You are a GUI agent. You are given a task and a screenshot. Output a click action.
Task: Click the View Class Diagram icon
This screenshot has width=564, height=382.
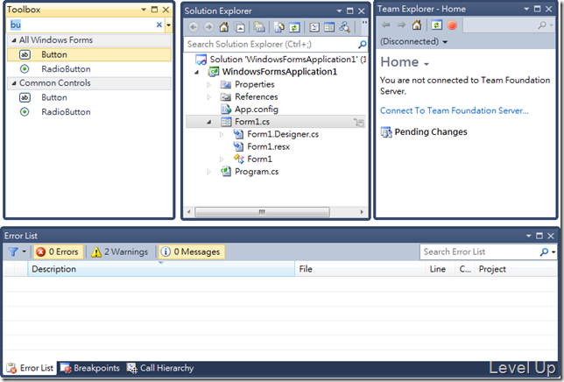pos(344,27)
